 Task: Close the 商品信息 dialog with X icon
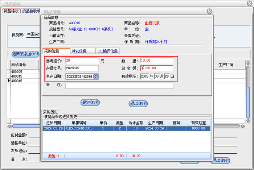[x=209, y=11]
